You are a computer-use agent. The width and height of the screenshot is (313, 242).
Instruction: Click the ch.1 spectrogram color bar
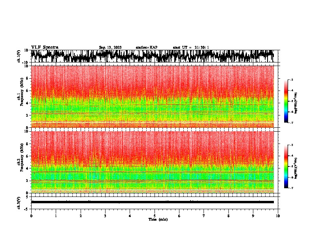286,101
